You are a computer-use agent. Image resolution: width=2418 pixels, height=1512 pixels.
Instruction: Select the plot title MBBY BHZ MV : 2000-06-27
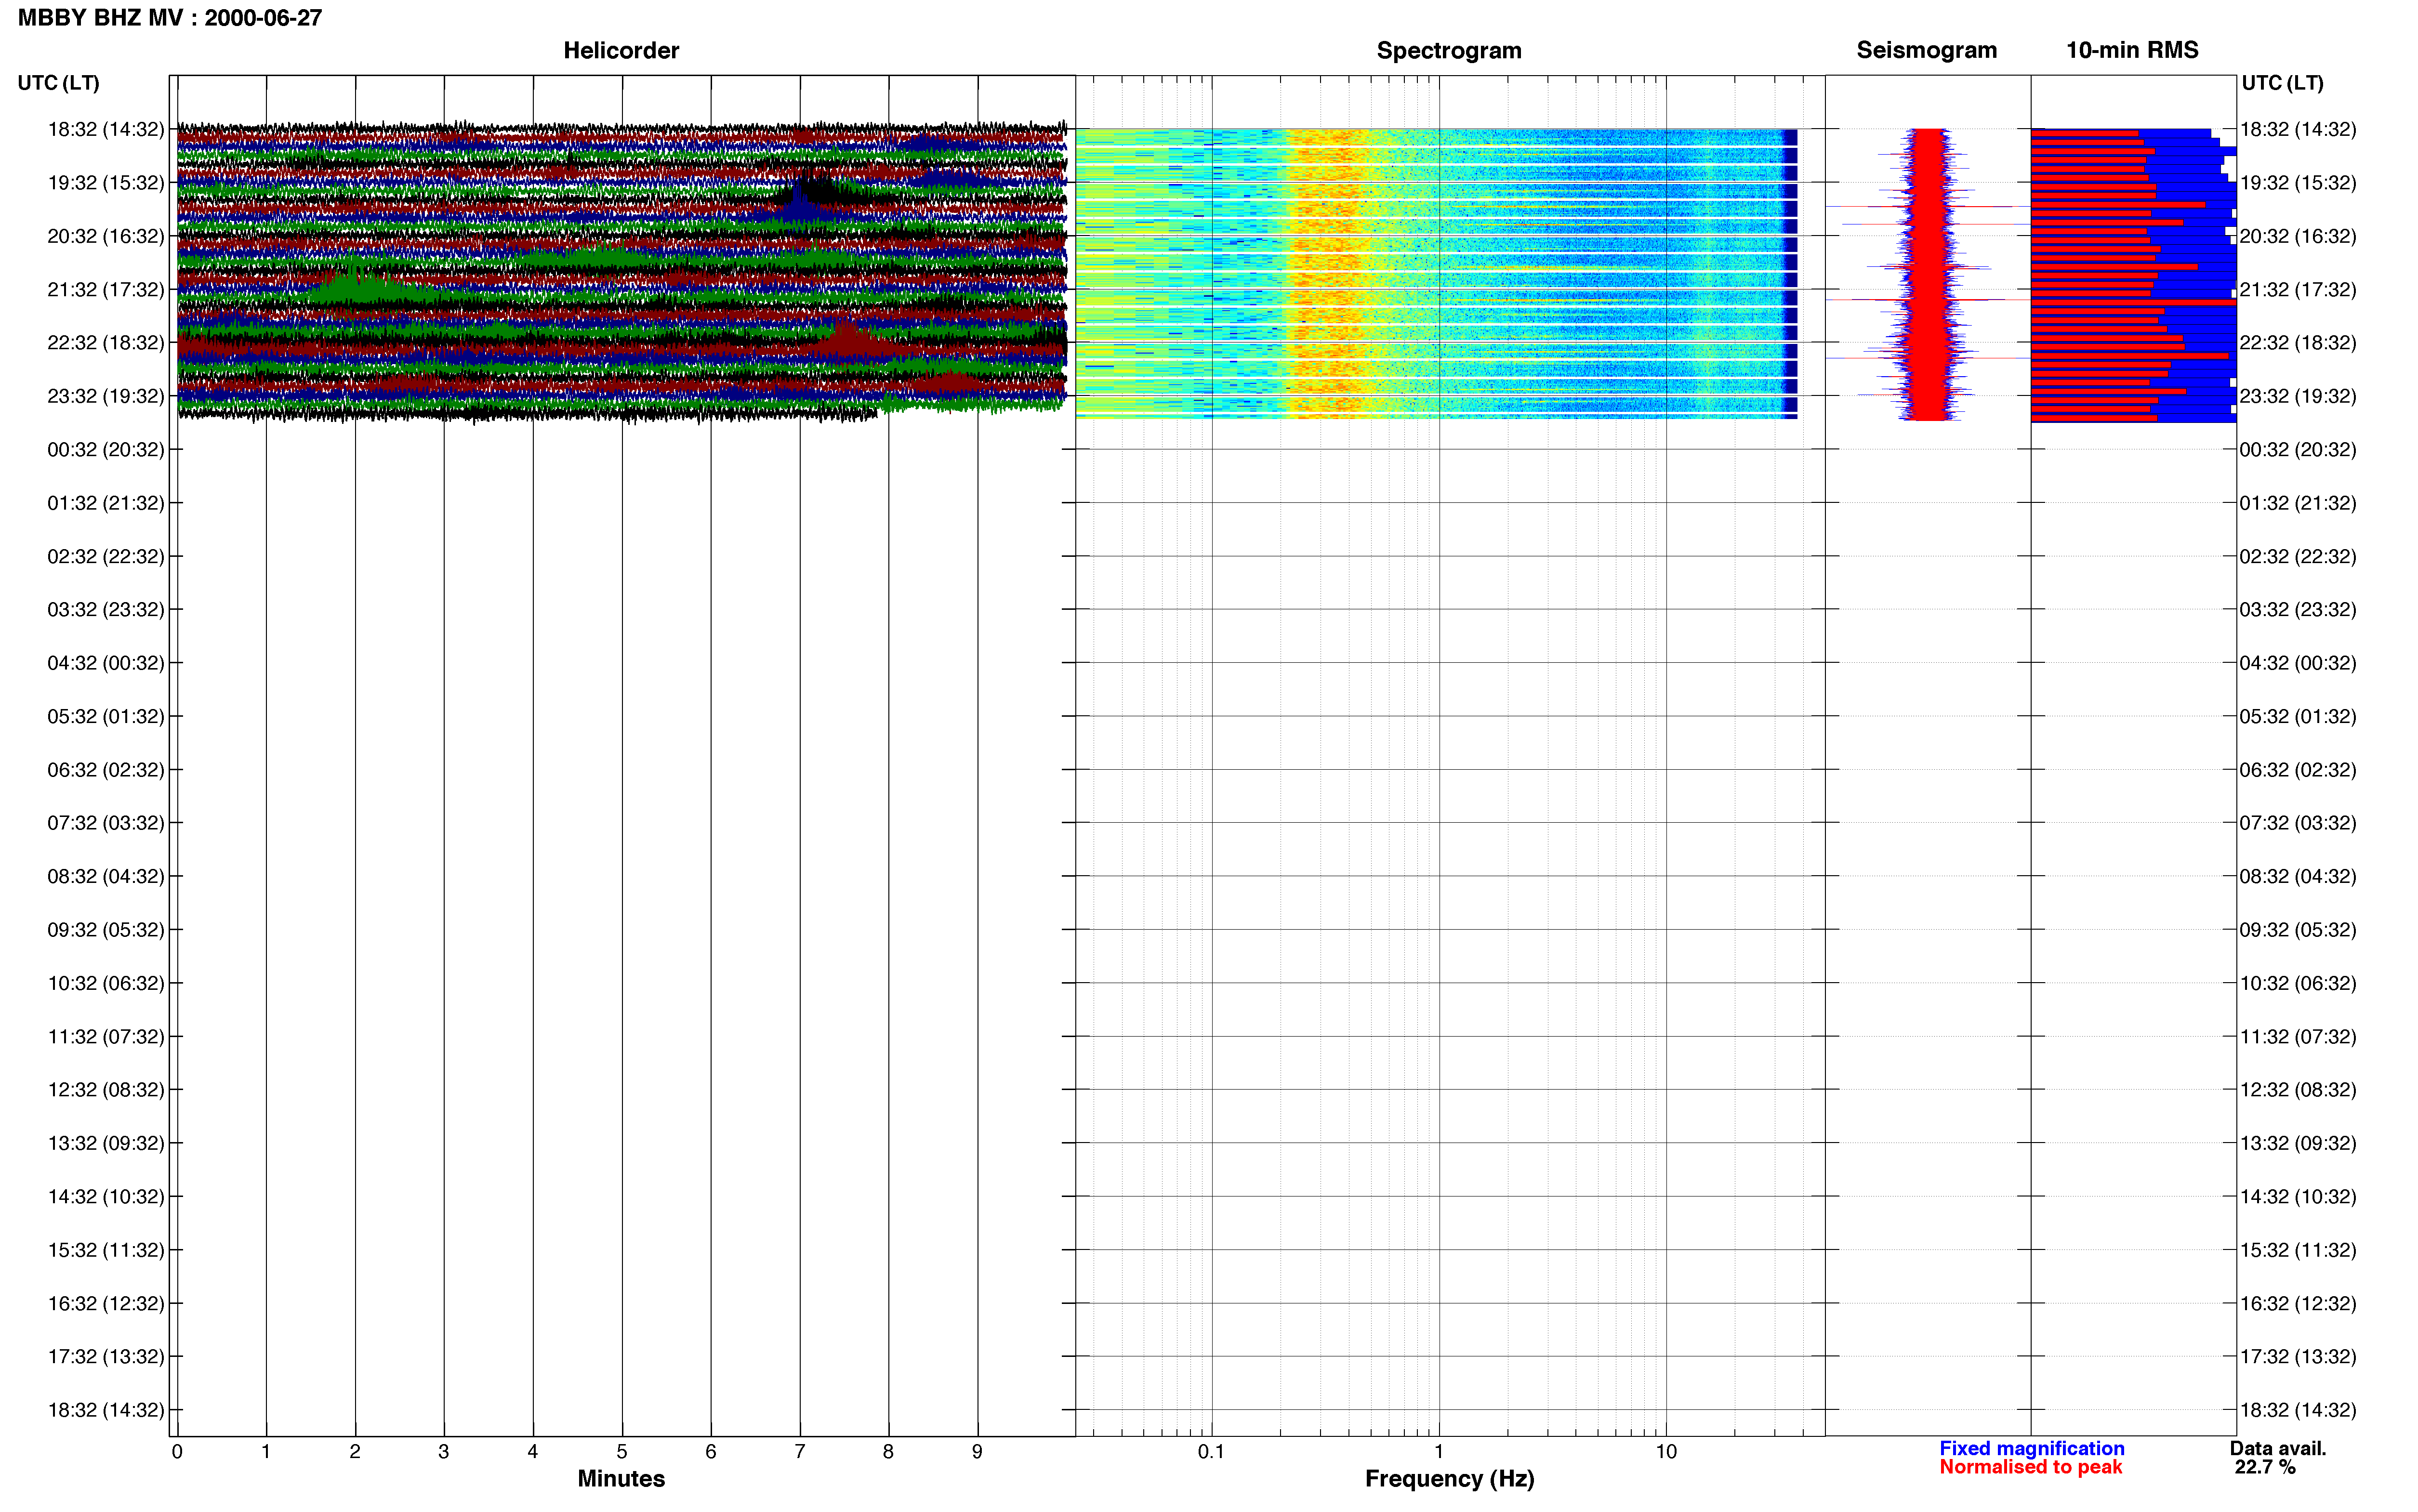(x=170, y=18)
